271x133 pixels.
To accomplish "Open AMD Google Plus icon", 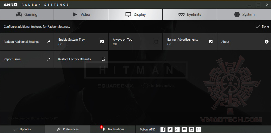I will (177, 129).
